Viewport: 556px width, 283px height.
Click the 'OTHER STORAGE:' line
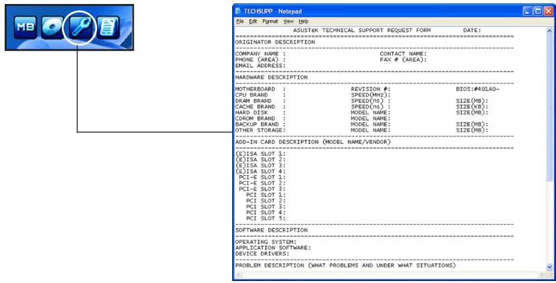260,130
